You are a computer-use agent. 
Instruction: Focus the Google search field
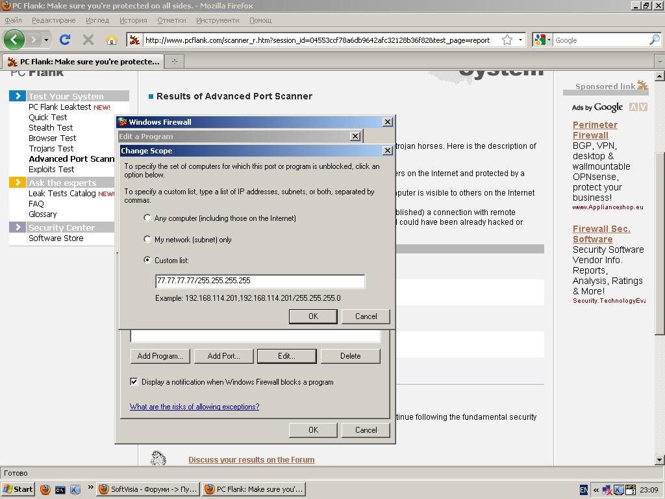click(x=601, y=40)
